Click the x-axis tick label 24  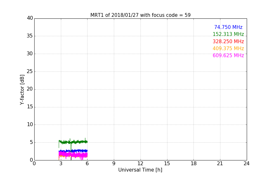pos(246,164)
